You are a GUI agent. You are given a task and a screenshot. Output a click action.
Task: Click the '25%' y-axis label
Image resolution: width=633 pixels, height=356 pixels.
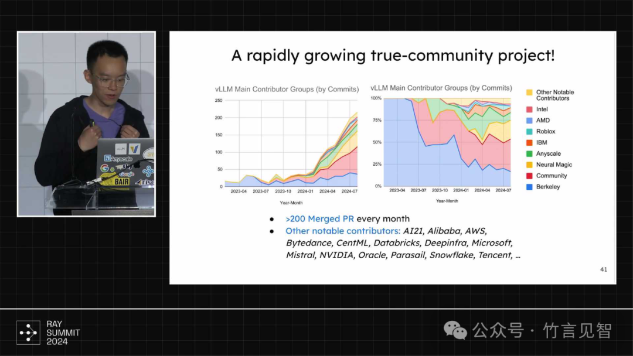(377, 164)
